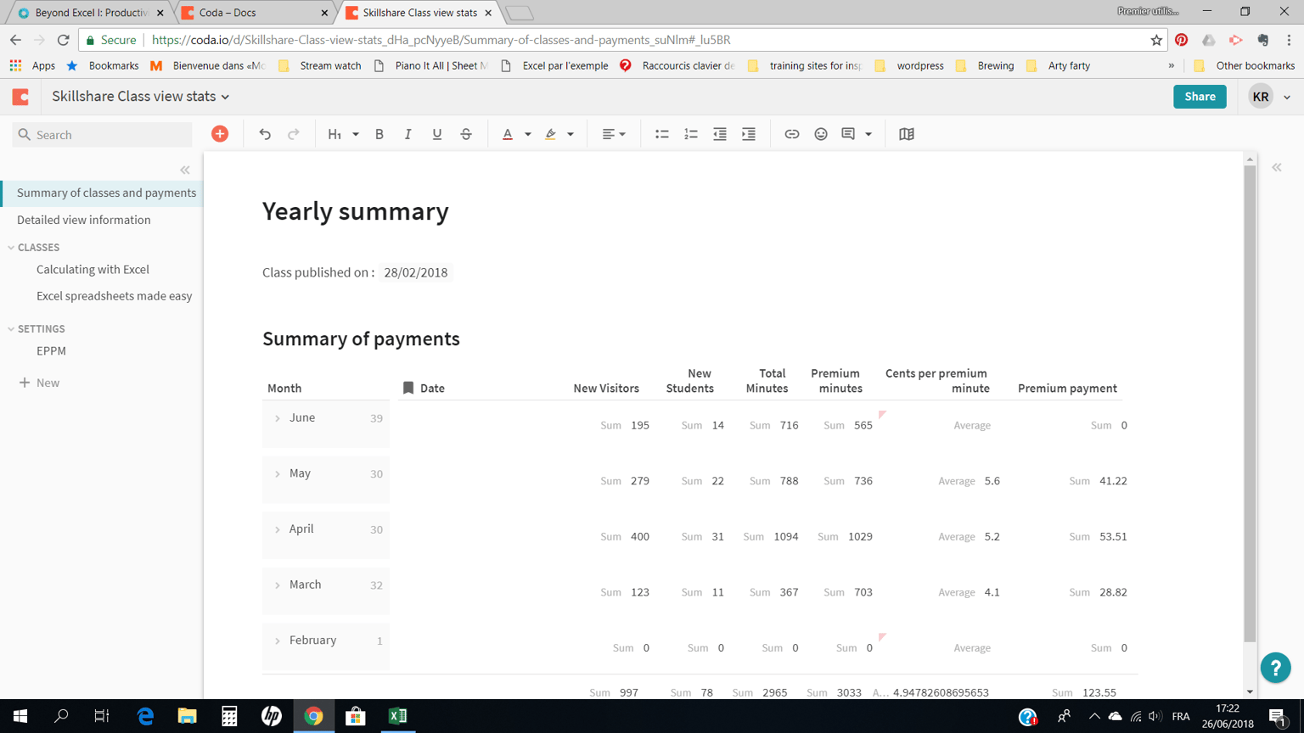
Task: Collapse the SETTINGS section
Action: click(11, 329)
